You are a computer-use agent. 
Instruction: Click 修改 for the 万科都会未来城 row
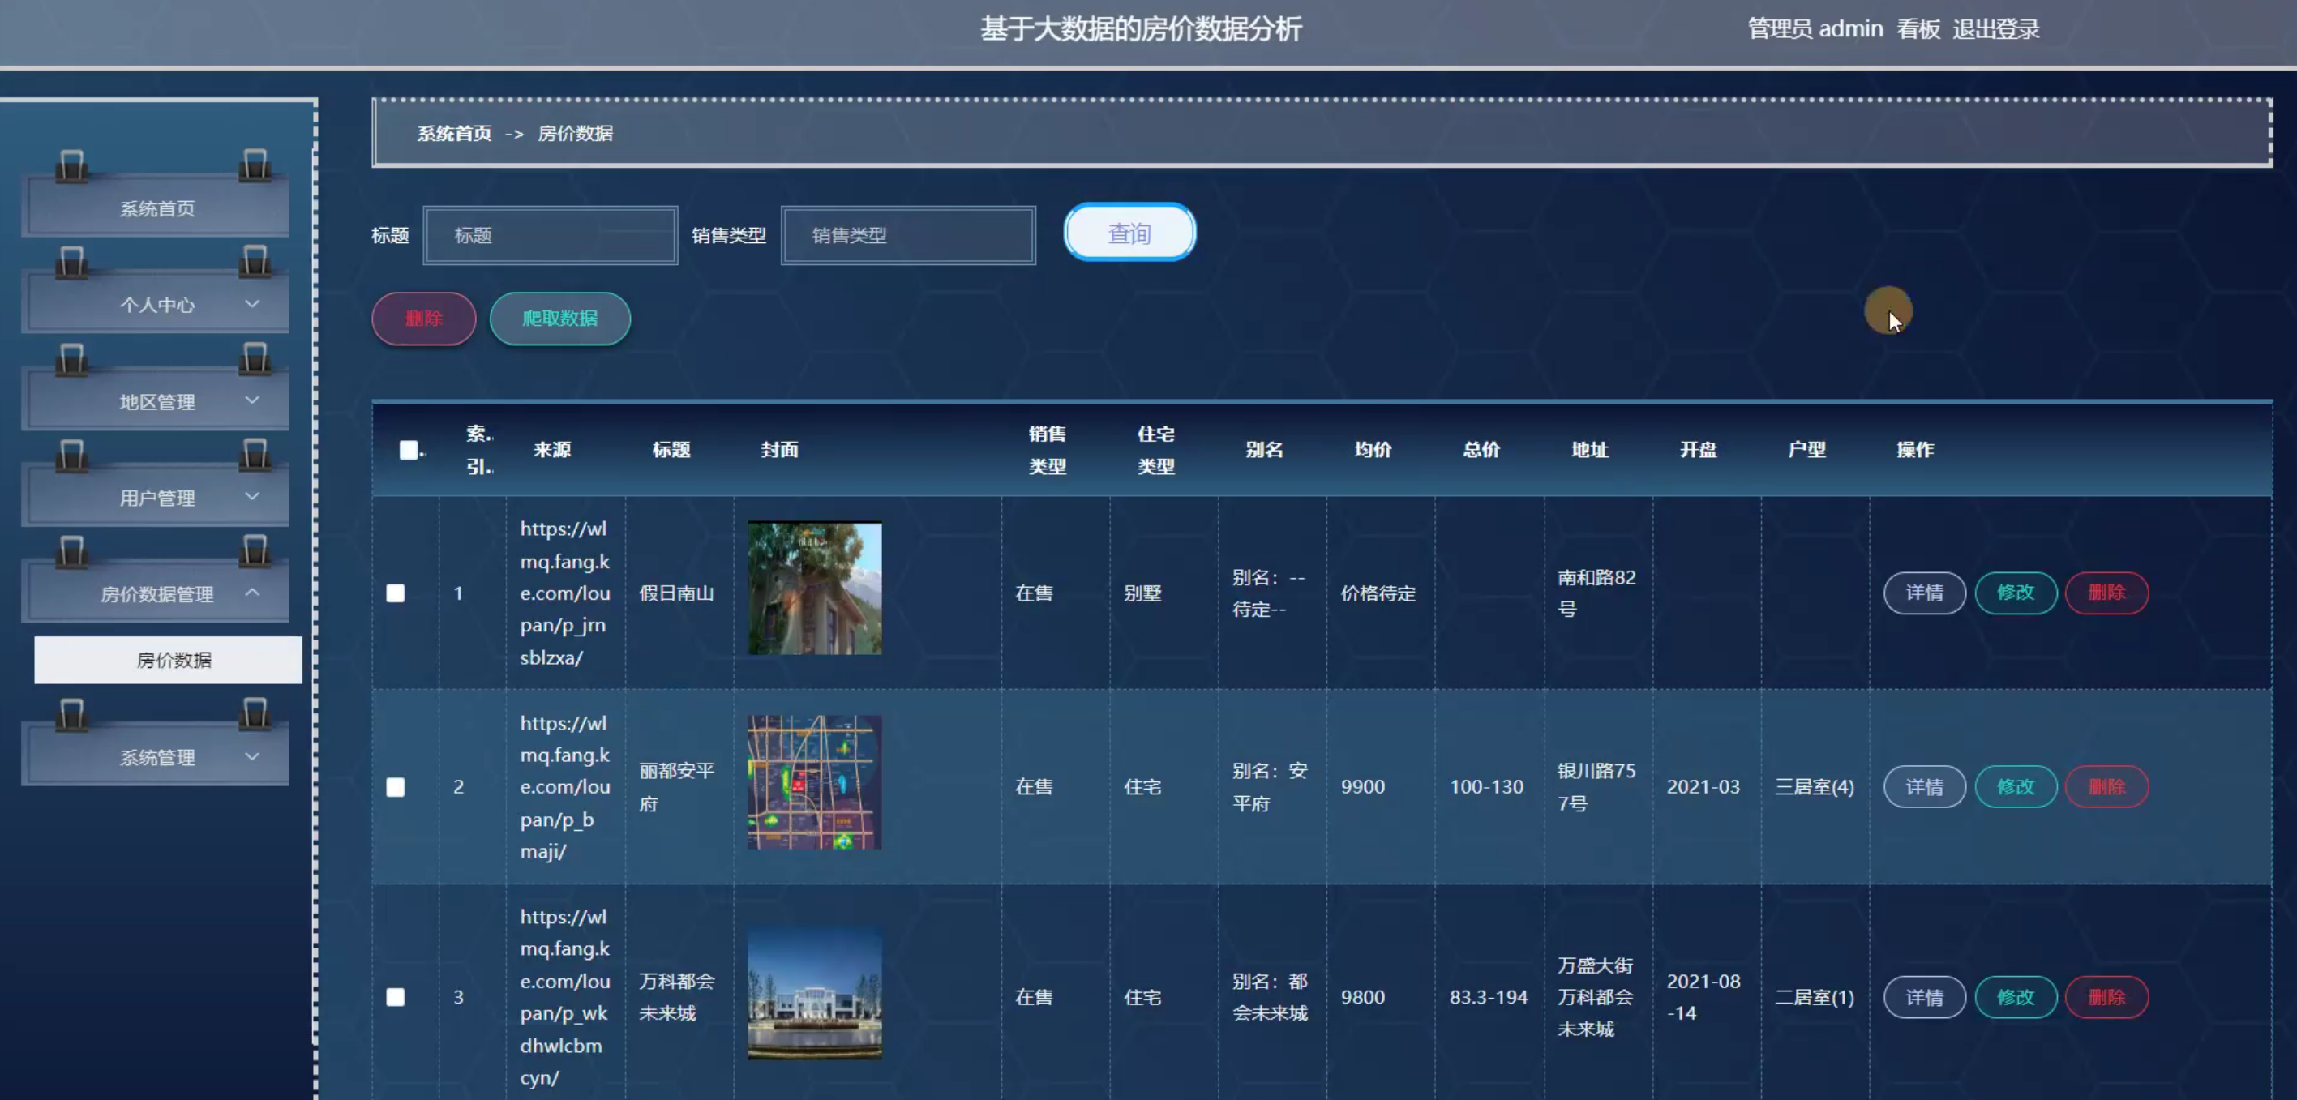pyautogui.click(x=2015, y=996)
